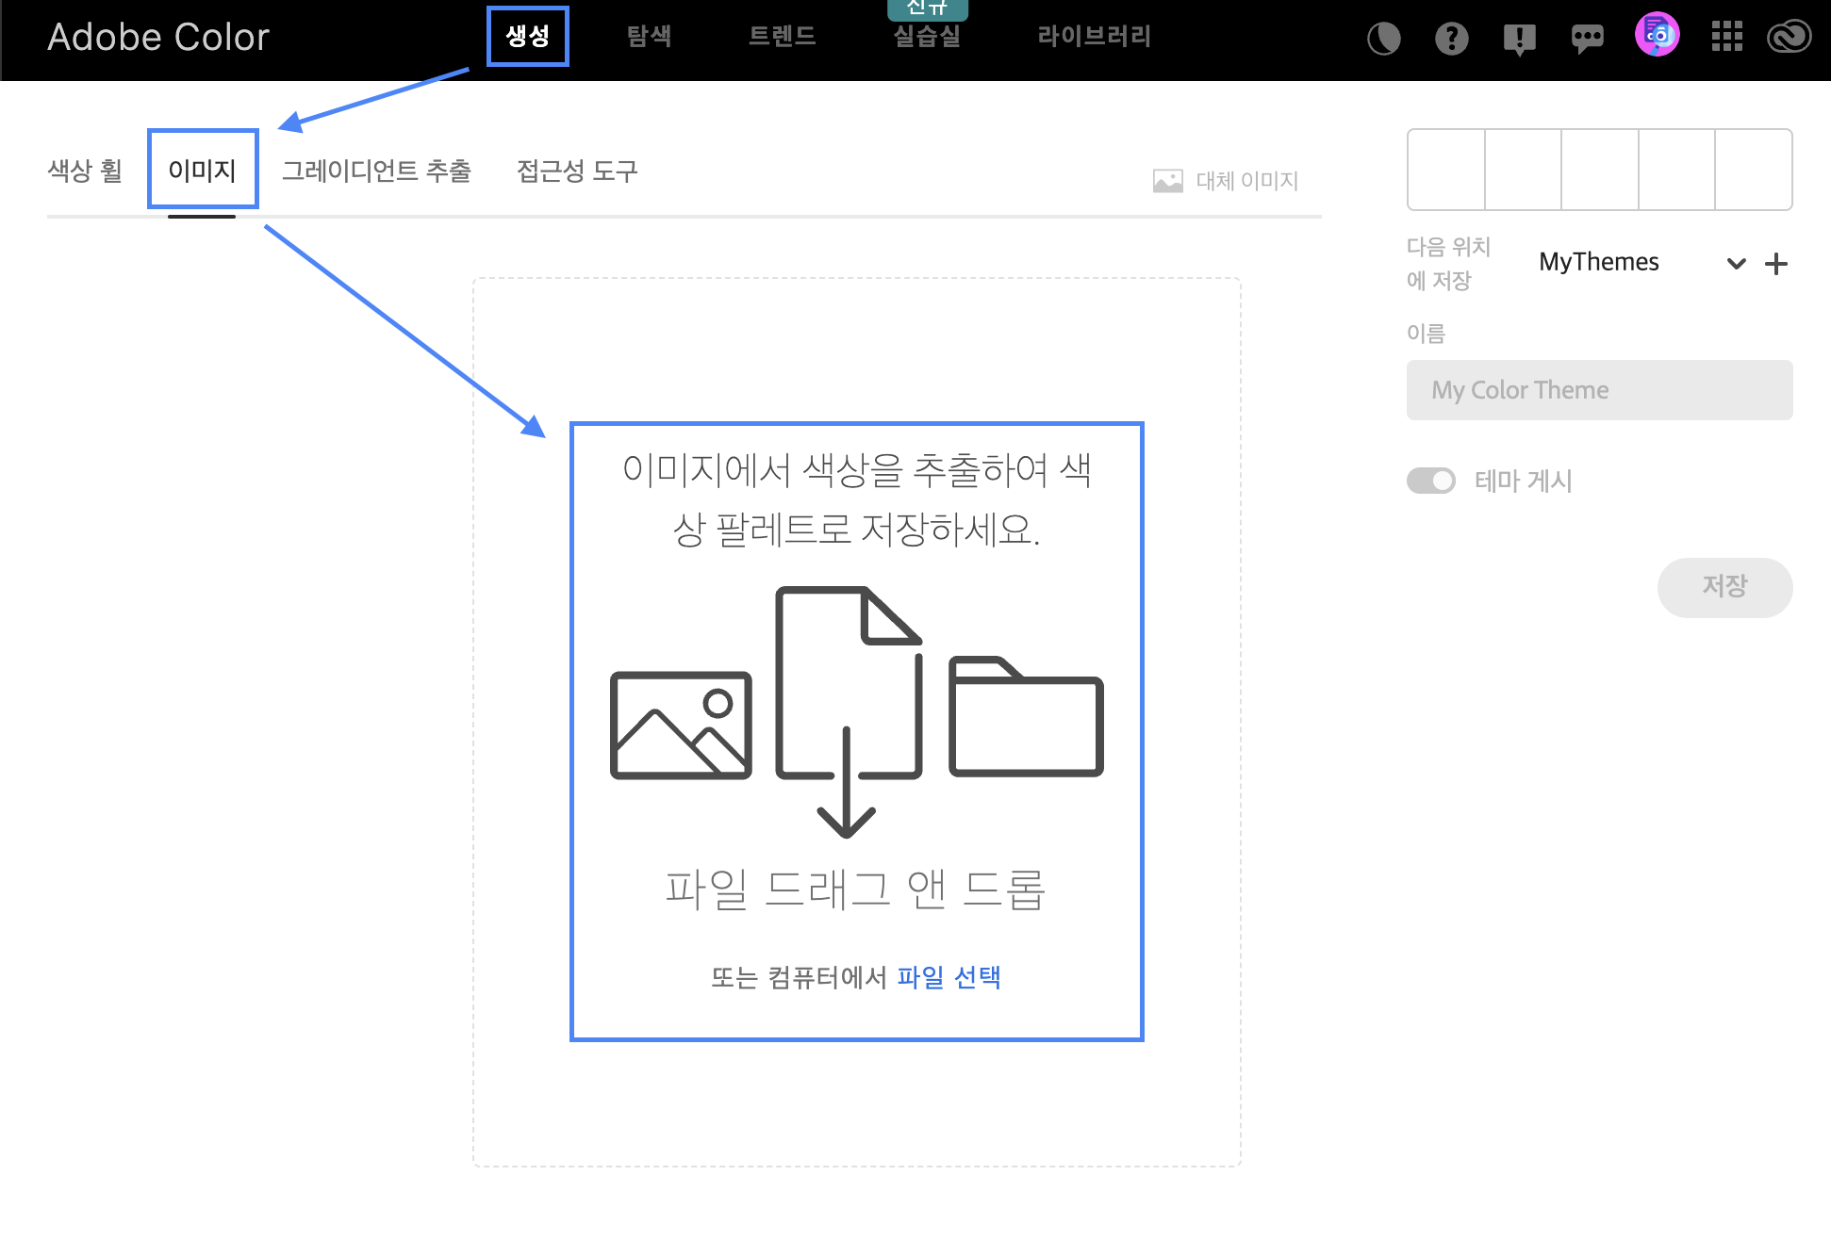Expand the MyThemes dropdown chevron
This screenshot has height=1257, width=1831.
point(1736,264)
